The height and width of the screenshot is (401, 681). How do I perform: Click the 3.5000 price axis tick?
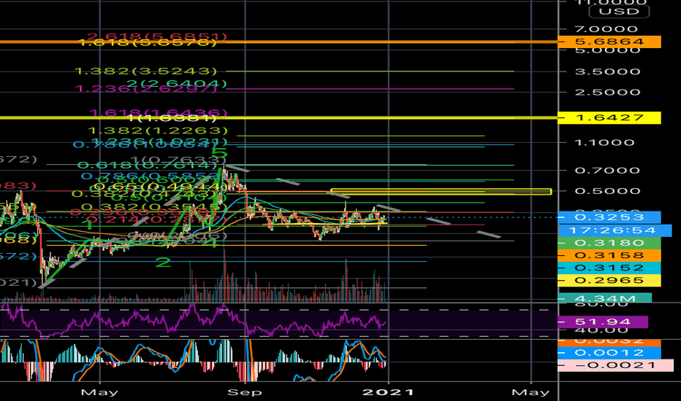[x=608, y=71]
